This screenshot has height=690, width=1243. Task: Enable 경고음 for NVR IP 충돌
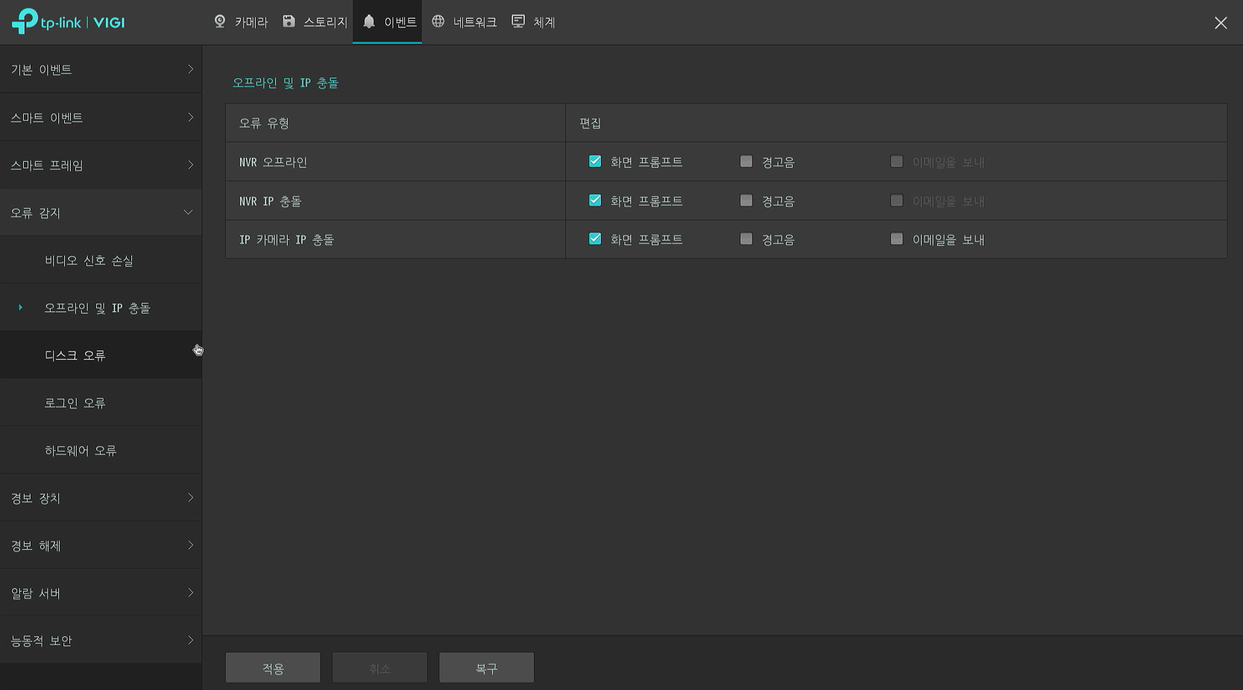(x=746, y=200)
